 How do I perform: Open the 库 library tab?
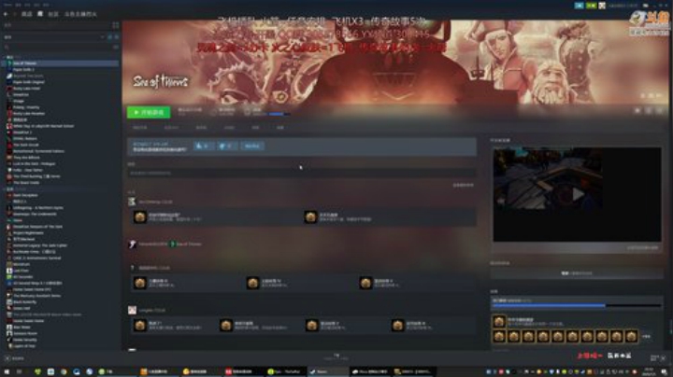[40, 14]
